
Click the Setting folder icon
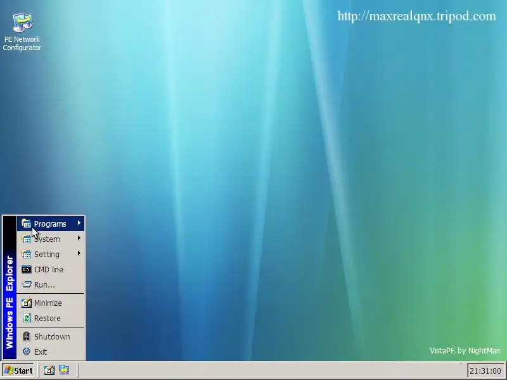coord(26,254)
